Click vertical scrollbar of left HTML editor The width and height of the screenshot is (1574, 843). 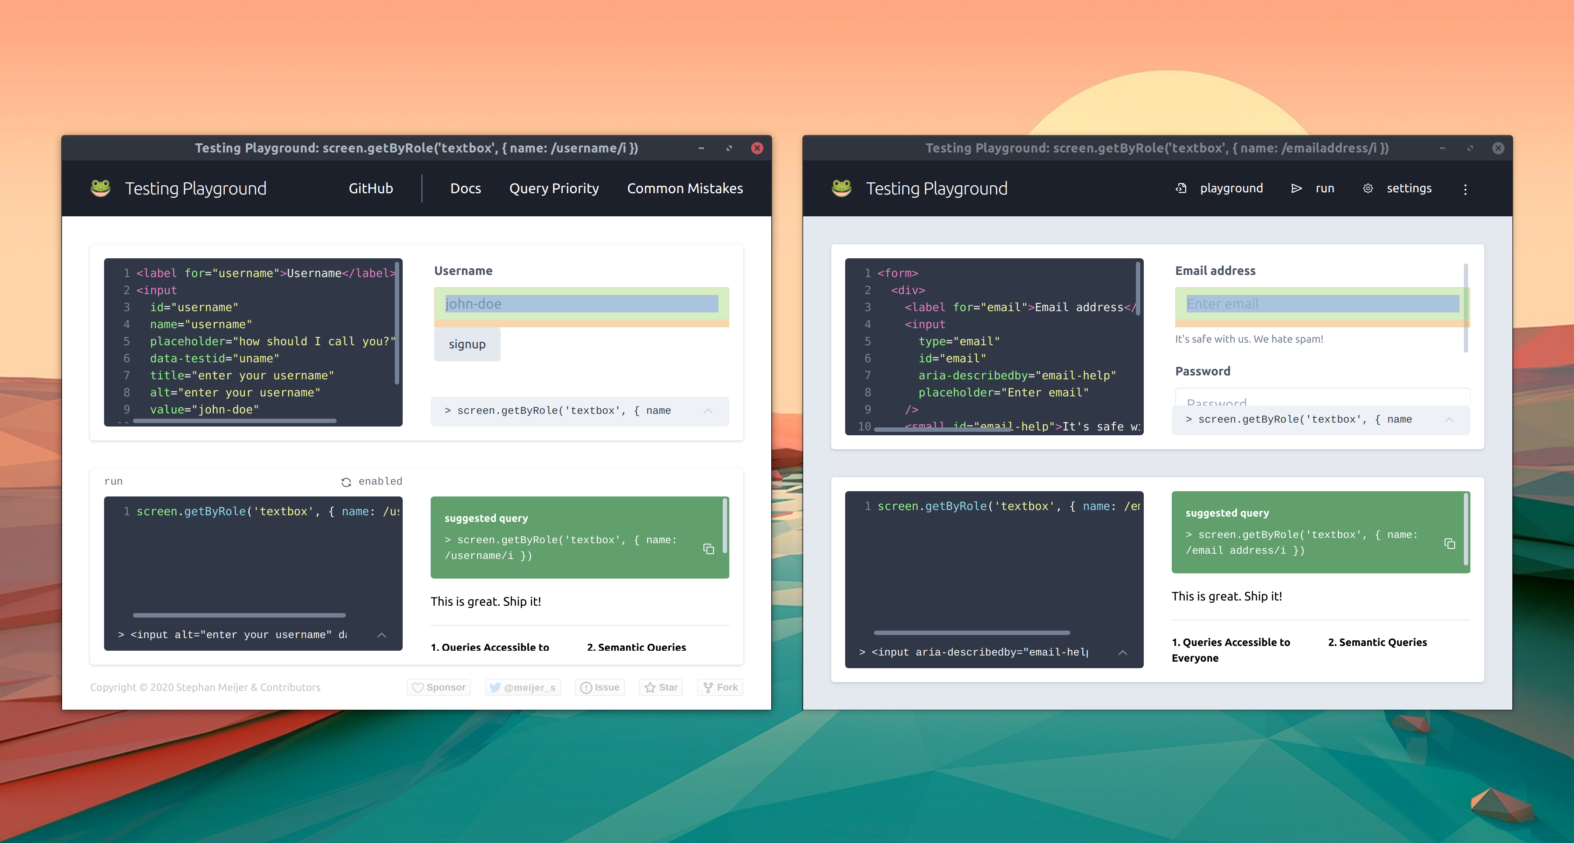point(397,323)
